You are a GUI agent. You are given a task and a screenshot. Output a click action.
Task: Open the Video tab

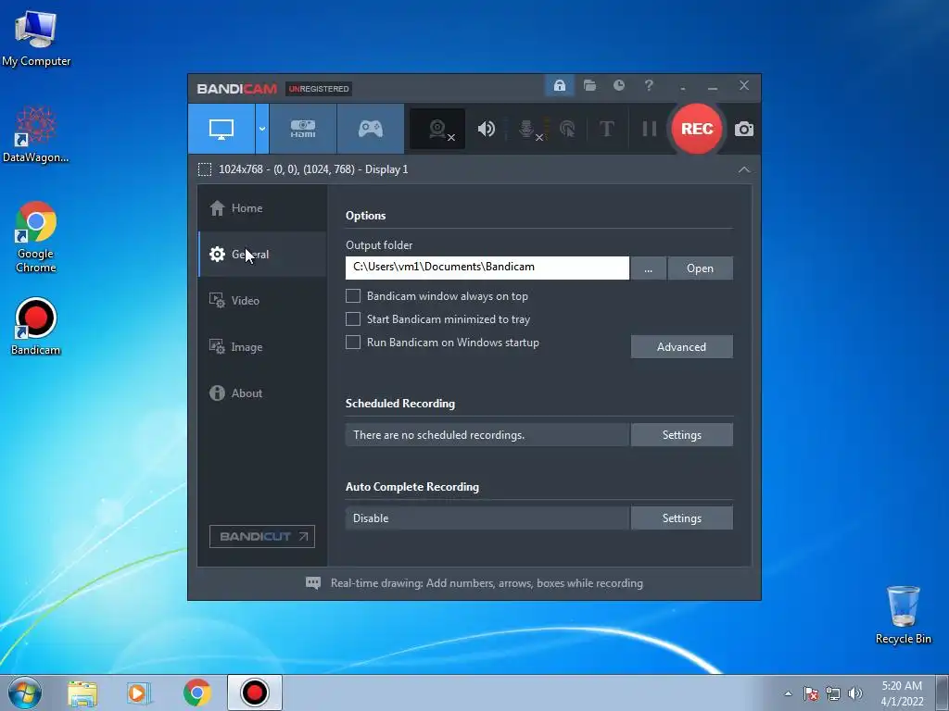point(262,301)
